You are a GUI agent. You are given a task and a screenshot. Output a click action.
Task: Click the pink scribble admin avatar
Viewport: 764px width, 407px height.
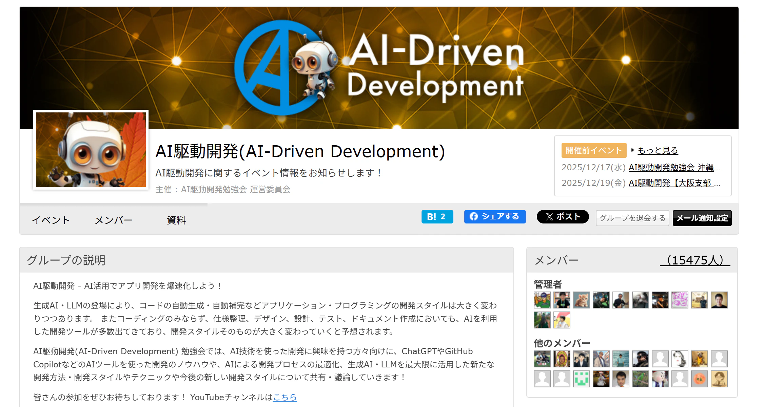680,300
